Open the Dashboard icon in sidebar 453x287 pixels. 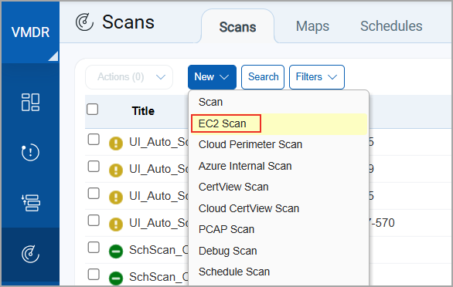[x=30, y=102]
